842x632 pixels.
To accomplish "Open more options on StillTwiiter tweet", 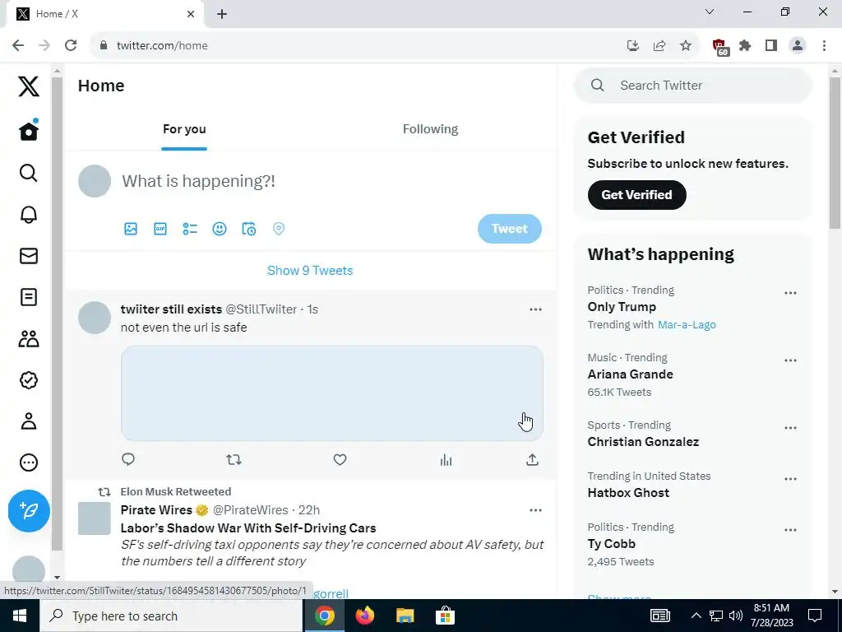I will coord(535,309).
